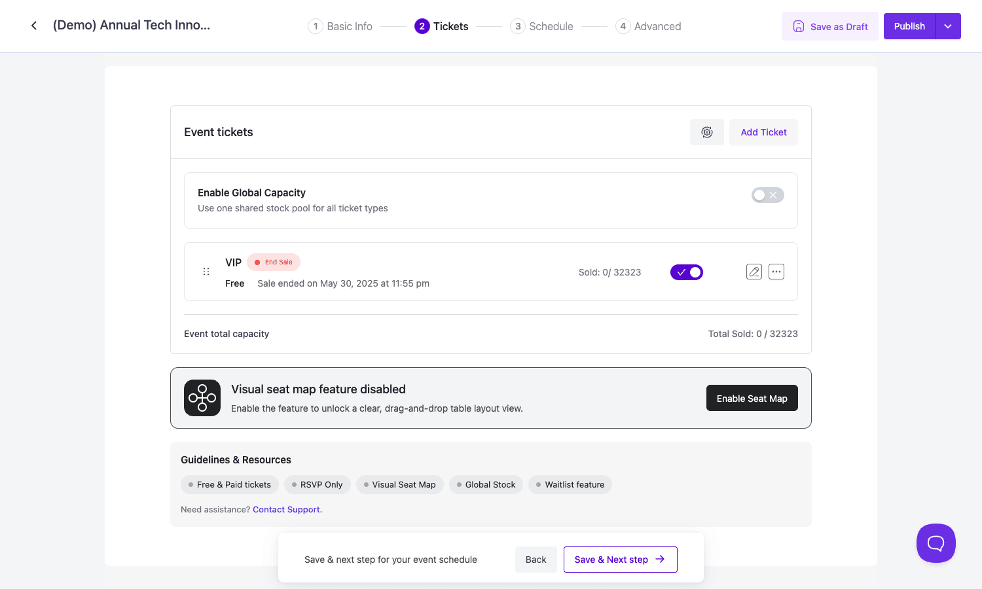Open RSVP Only guideline chip

[318, 484]
